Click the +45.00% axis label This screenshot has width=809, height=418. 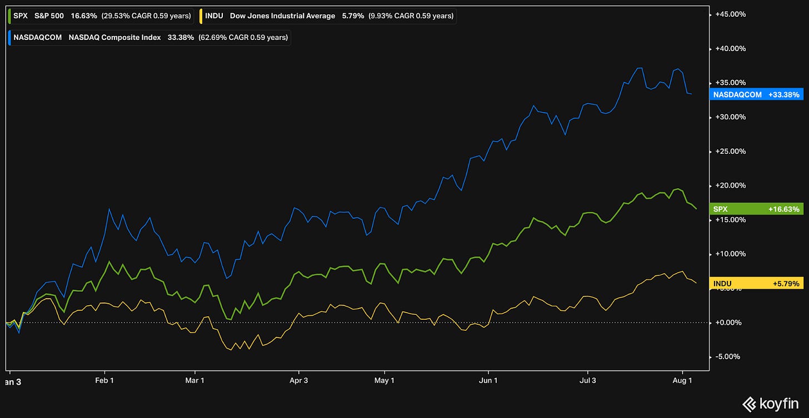730,14
